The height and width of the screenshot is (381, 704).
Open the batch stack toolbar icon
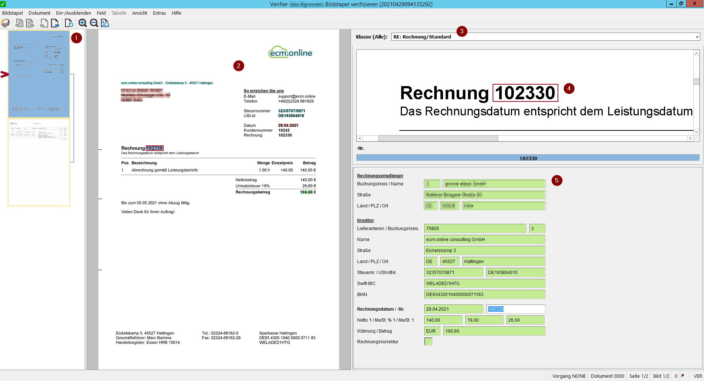pyautogui.click(x=6, y=23)
